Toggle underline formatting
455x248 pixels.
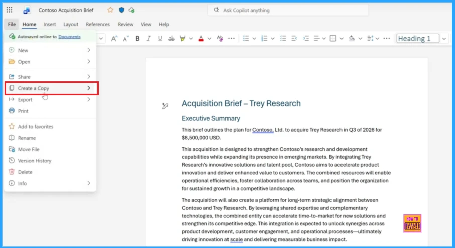pyautogui.click(x=160, y=39)
